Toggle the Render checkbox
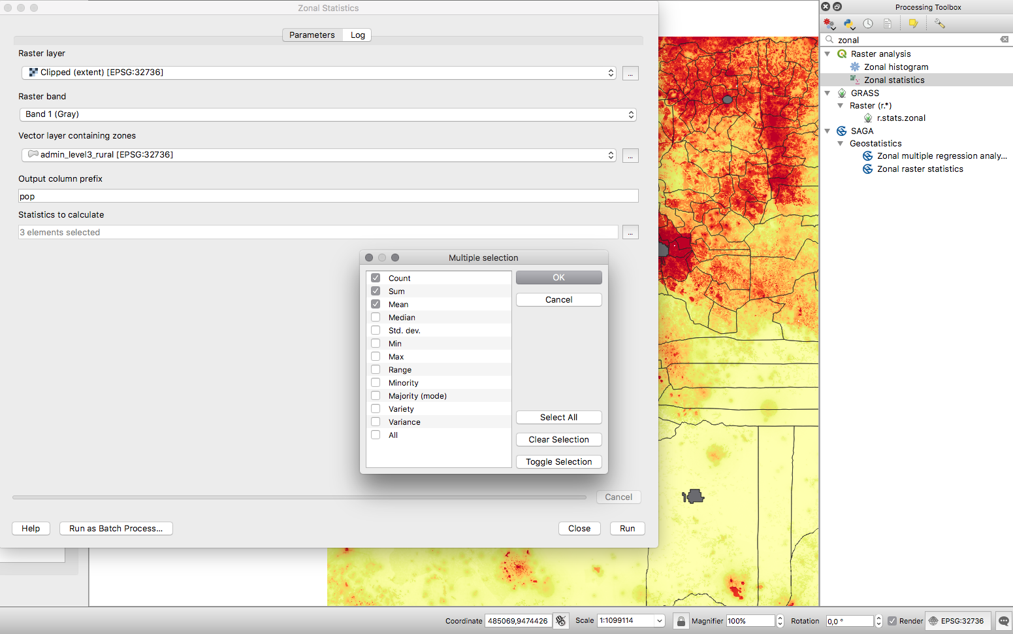Image resolution: width=1013 pixels, height=634 pixels. pyautogui.click(x=892, y=621)
